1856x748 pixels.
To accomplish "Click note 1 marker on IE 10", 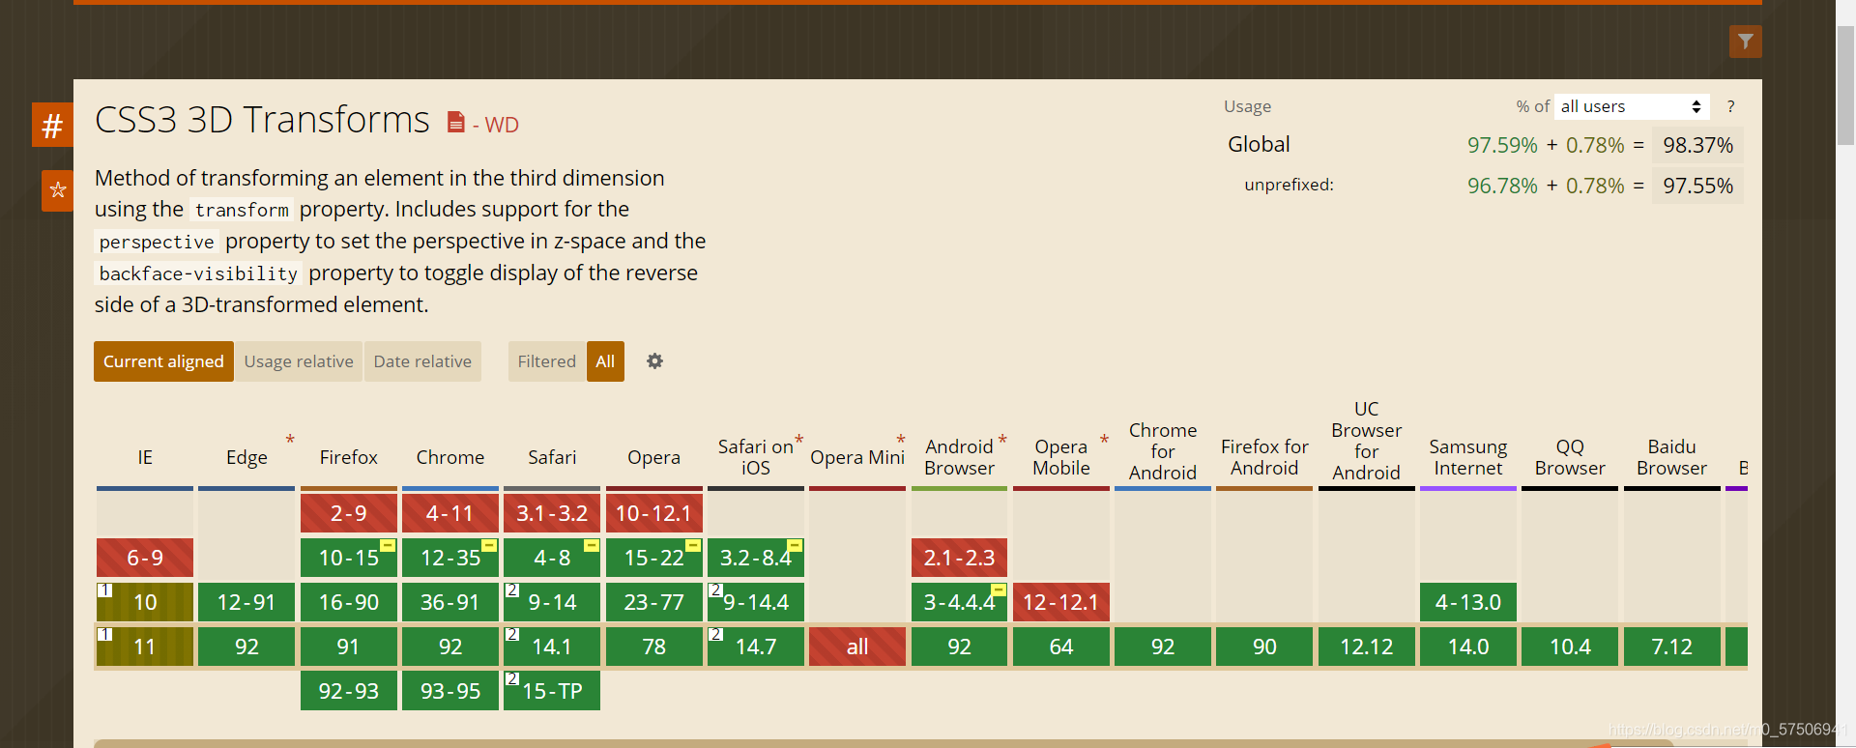I will click(x=104, y=590).
